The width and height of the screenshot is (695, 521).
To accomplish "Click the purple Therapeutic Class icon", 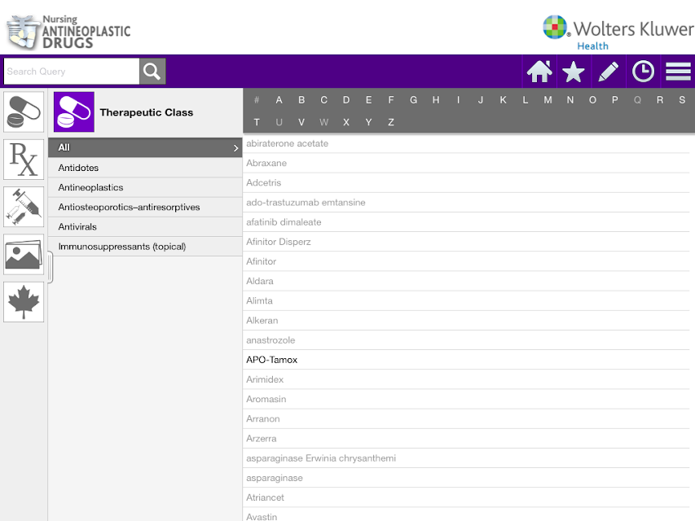I will 74,112.
